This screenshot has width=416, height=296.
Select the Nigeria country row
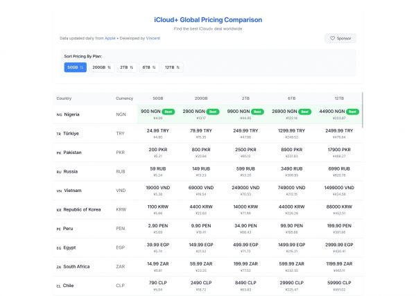tap(208, 114)
